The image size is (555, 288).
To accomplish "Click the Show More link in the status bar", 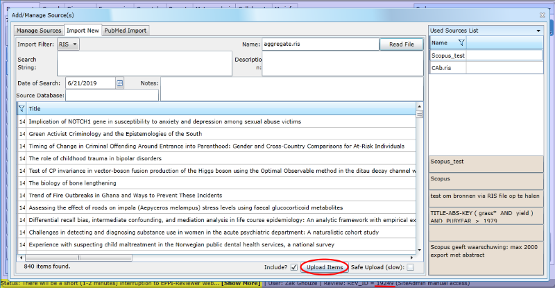I will tap(241, 283).
